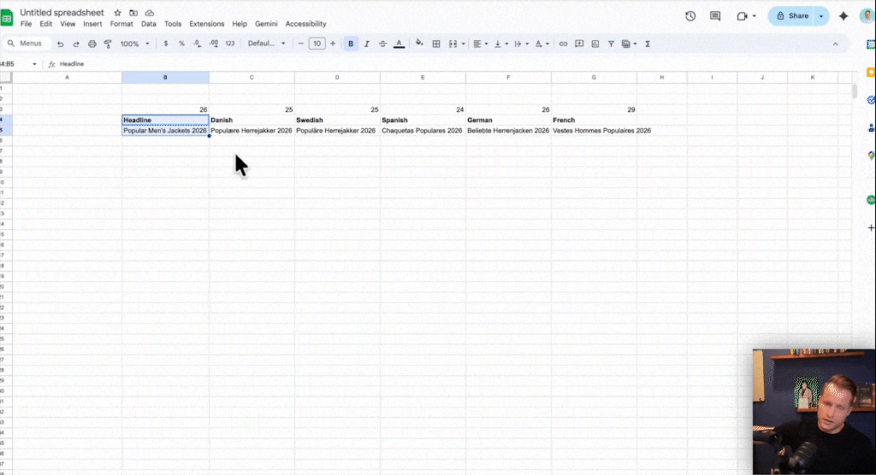The width and height of the screenshot is (876, 475).
Task: Select the Danish header cell
Action: coord(252,120)
